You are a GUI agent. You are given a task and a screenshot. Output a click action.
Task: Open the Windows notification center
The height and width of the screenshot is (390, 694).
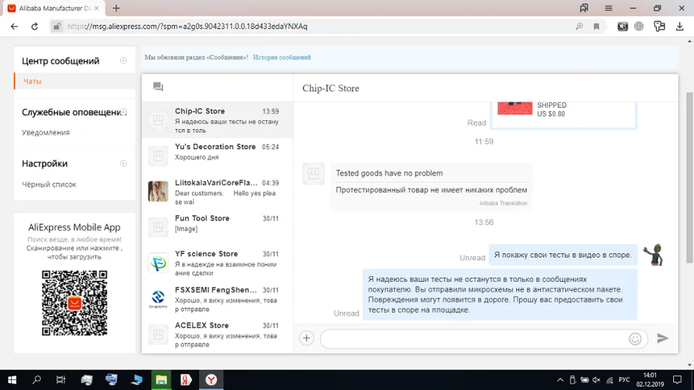(677, 380)
